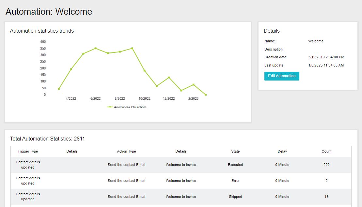Image resolution: width=362 pixels, height=207 pixels.
Task: Click the Welcome name value in Details
Action: tap(316, 41)
